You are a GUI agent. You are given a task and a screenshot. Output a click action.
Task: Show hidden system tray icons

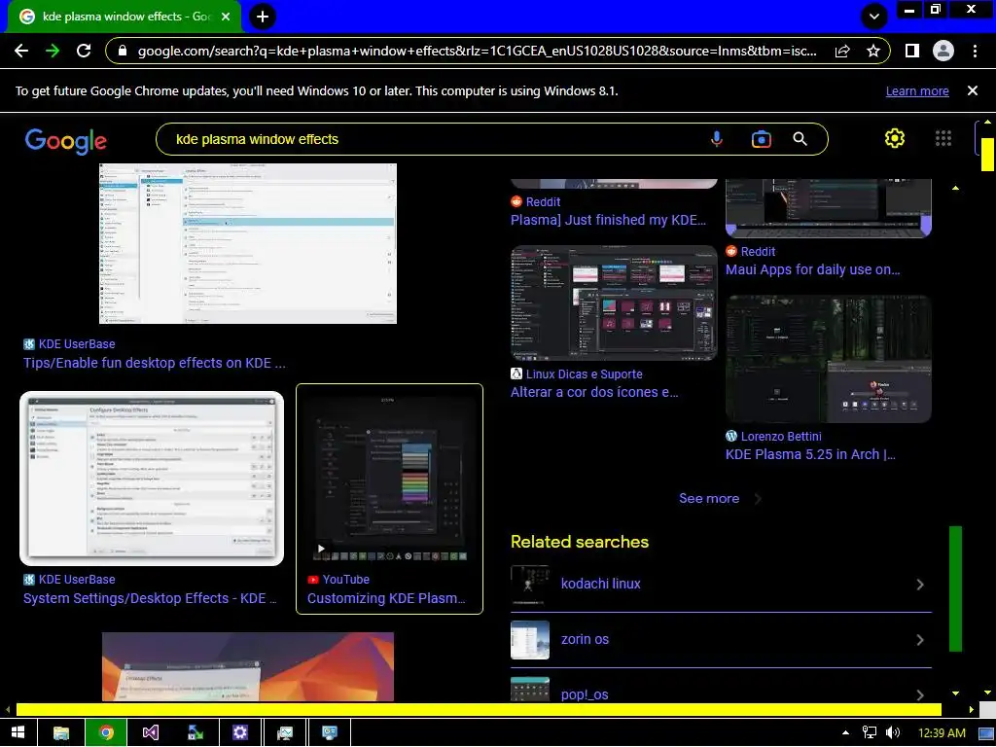845,732
